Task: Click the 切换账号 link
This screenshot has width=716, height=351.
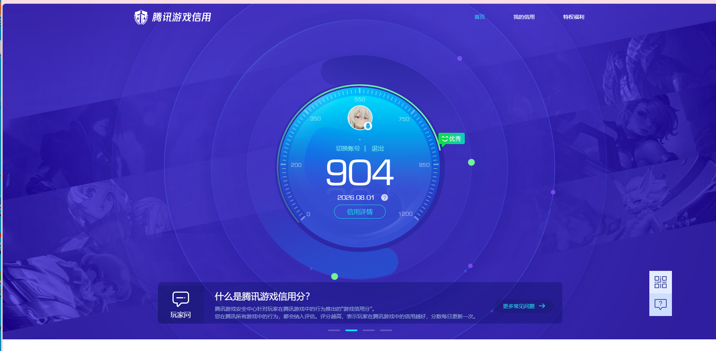Action: point(348,149)
